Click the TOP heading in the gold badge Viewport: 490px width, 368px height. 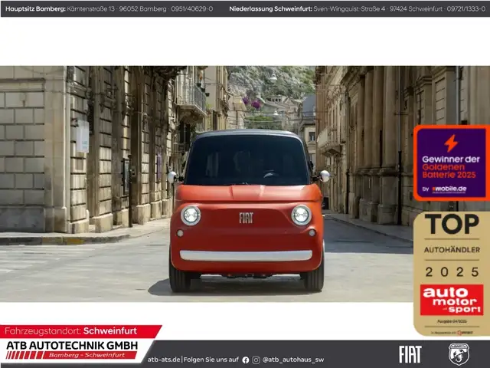[452, 224]
